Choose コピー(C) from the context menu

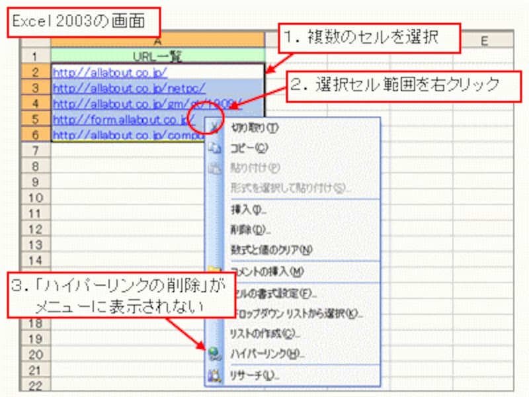pos(249,148)
